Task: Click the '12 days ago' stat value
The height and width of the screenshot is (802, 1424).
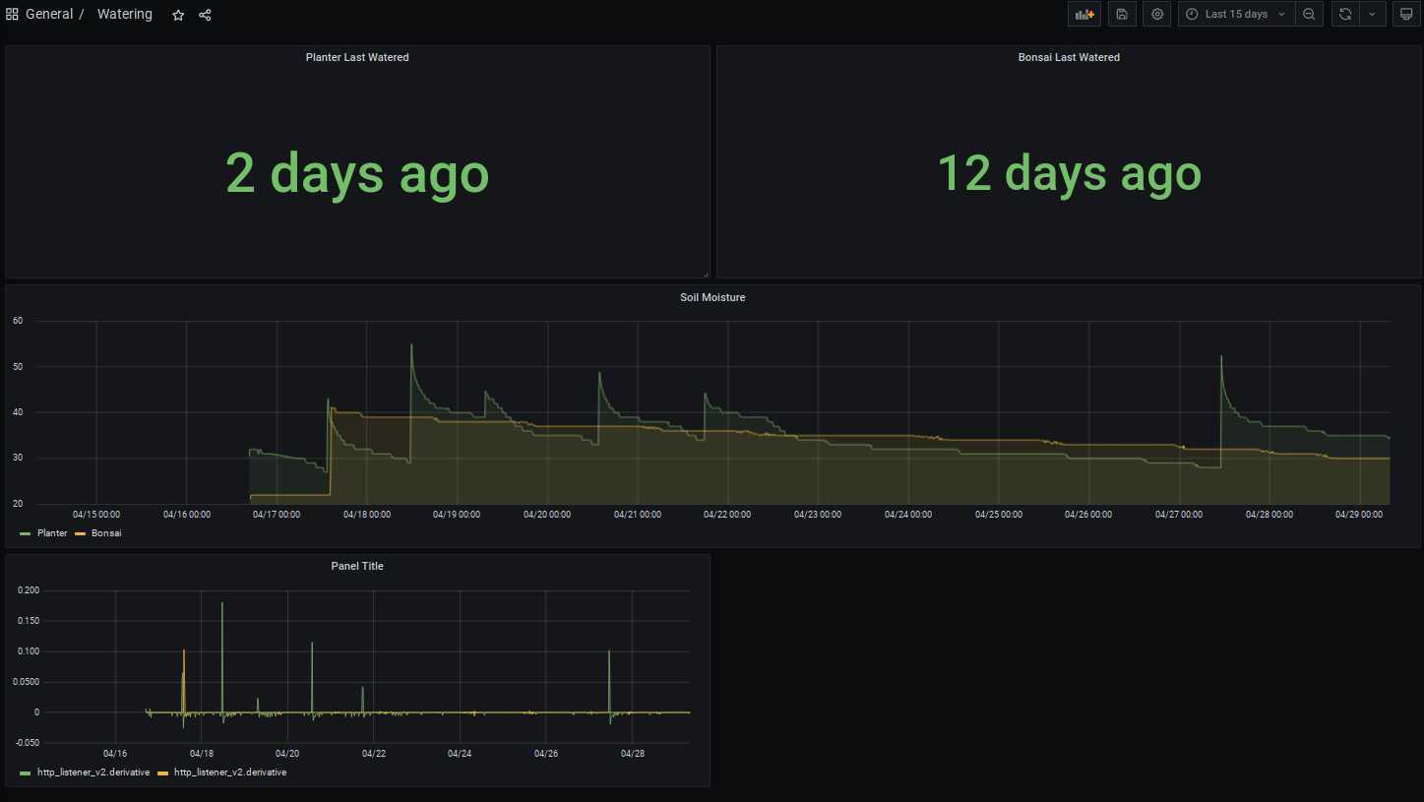Action: point(1069,173)
